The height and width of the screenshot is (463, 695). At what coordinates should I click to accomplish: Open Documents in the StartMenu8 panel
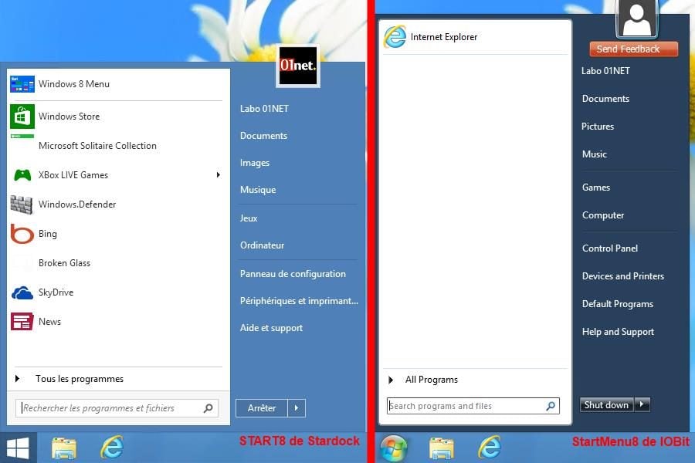pyautogui.click(x=605, y=99)
